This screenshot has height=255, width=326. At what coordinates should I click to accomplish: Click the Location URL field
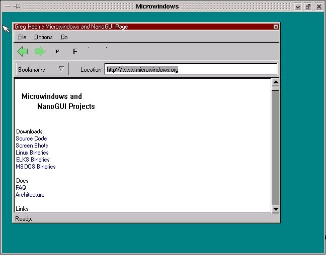(191, 69)
